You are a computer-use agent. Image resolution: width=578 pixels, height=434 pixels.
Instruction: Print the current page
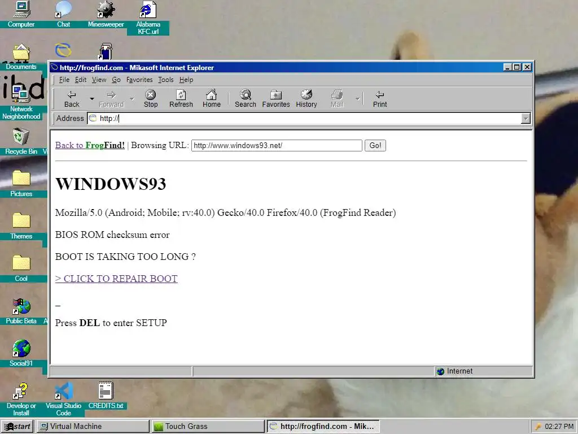[x=380, y=99]
